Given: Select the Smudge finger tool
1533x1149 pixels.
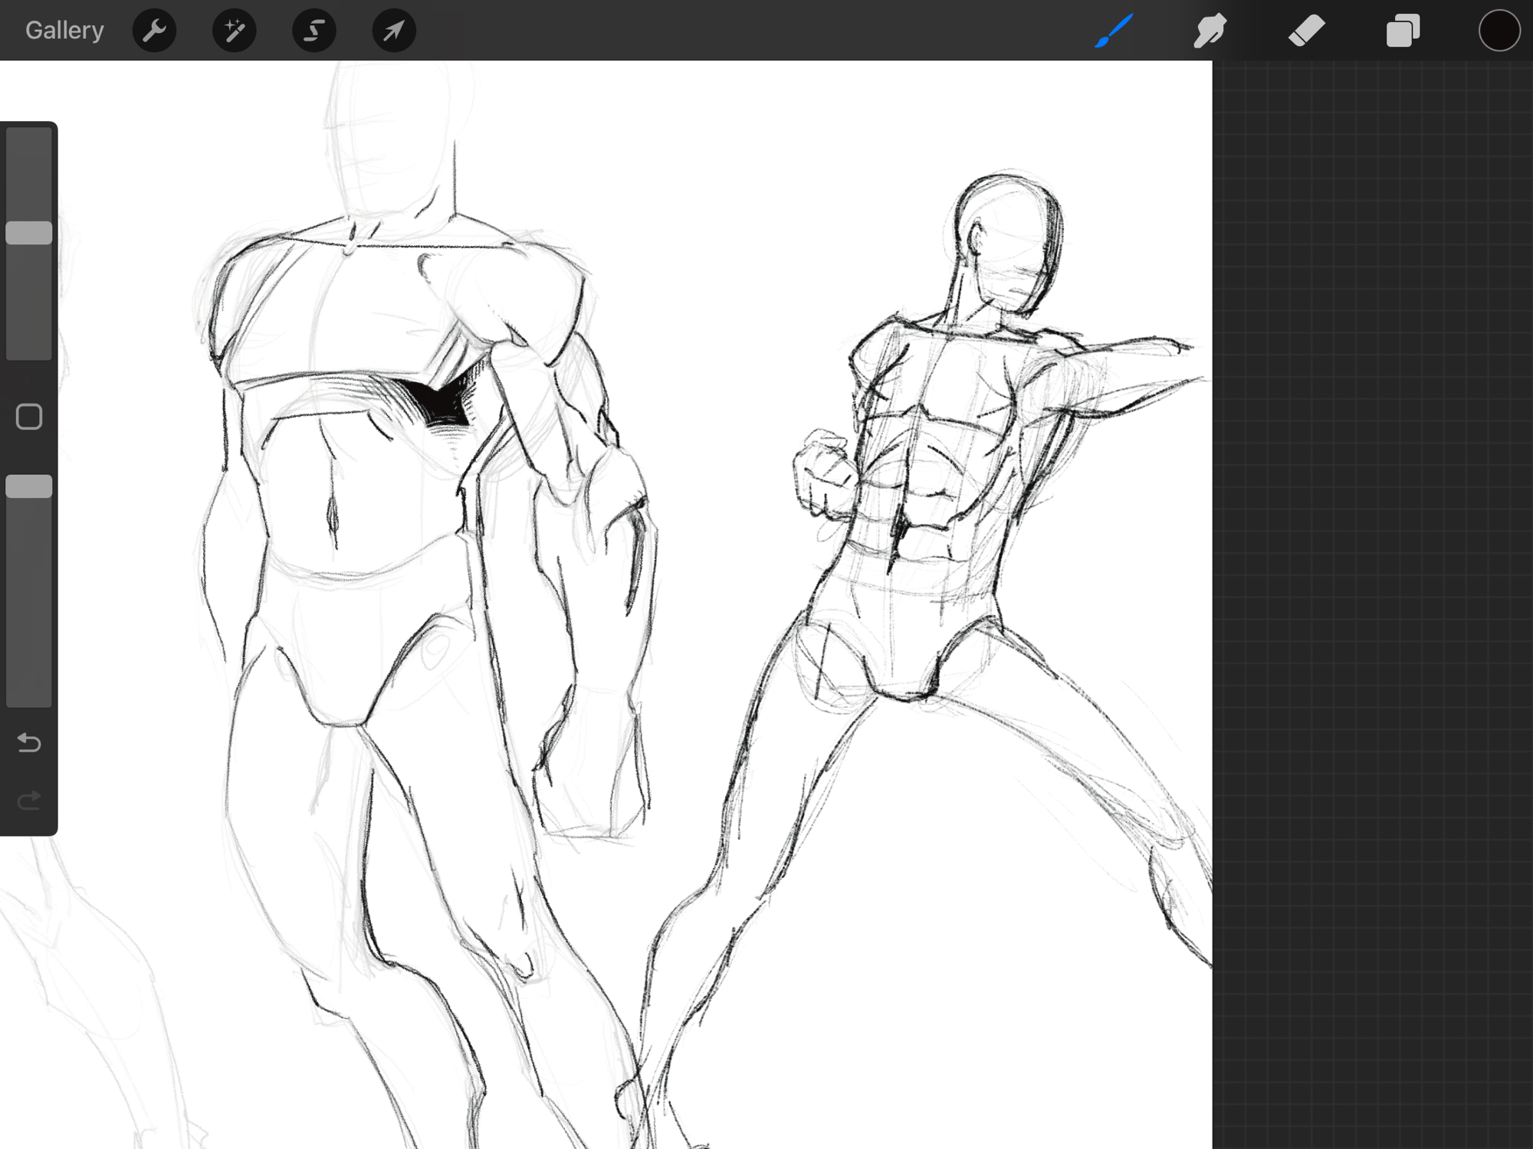Looking at the screenshot, I should tap(1210, 31).
